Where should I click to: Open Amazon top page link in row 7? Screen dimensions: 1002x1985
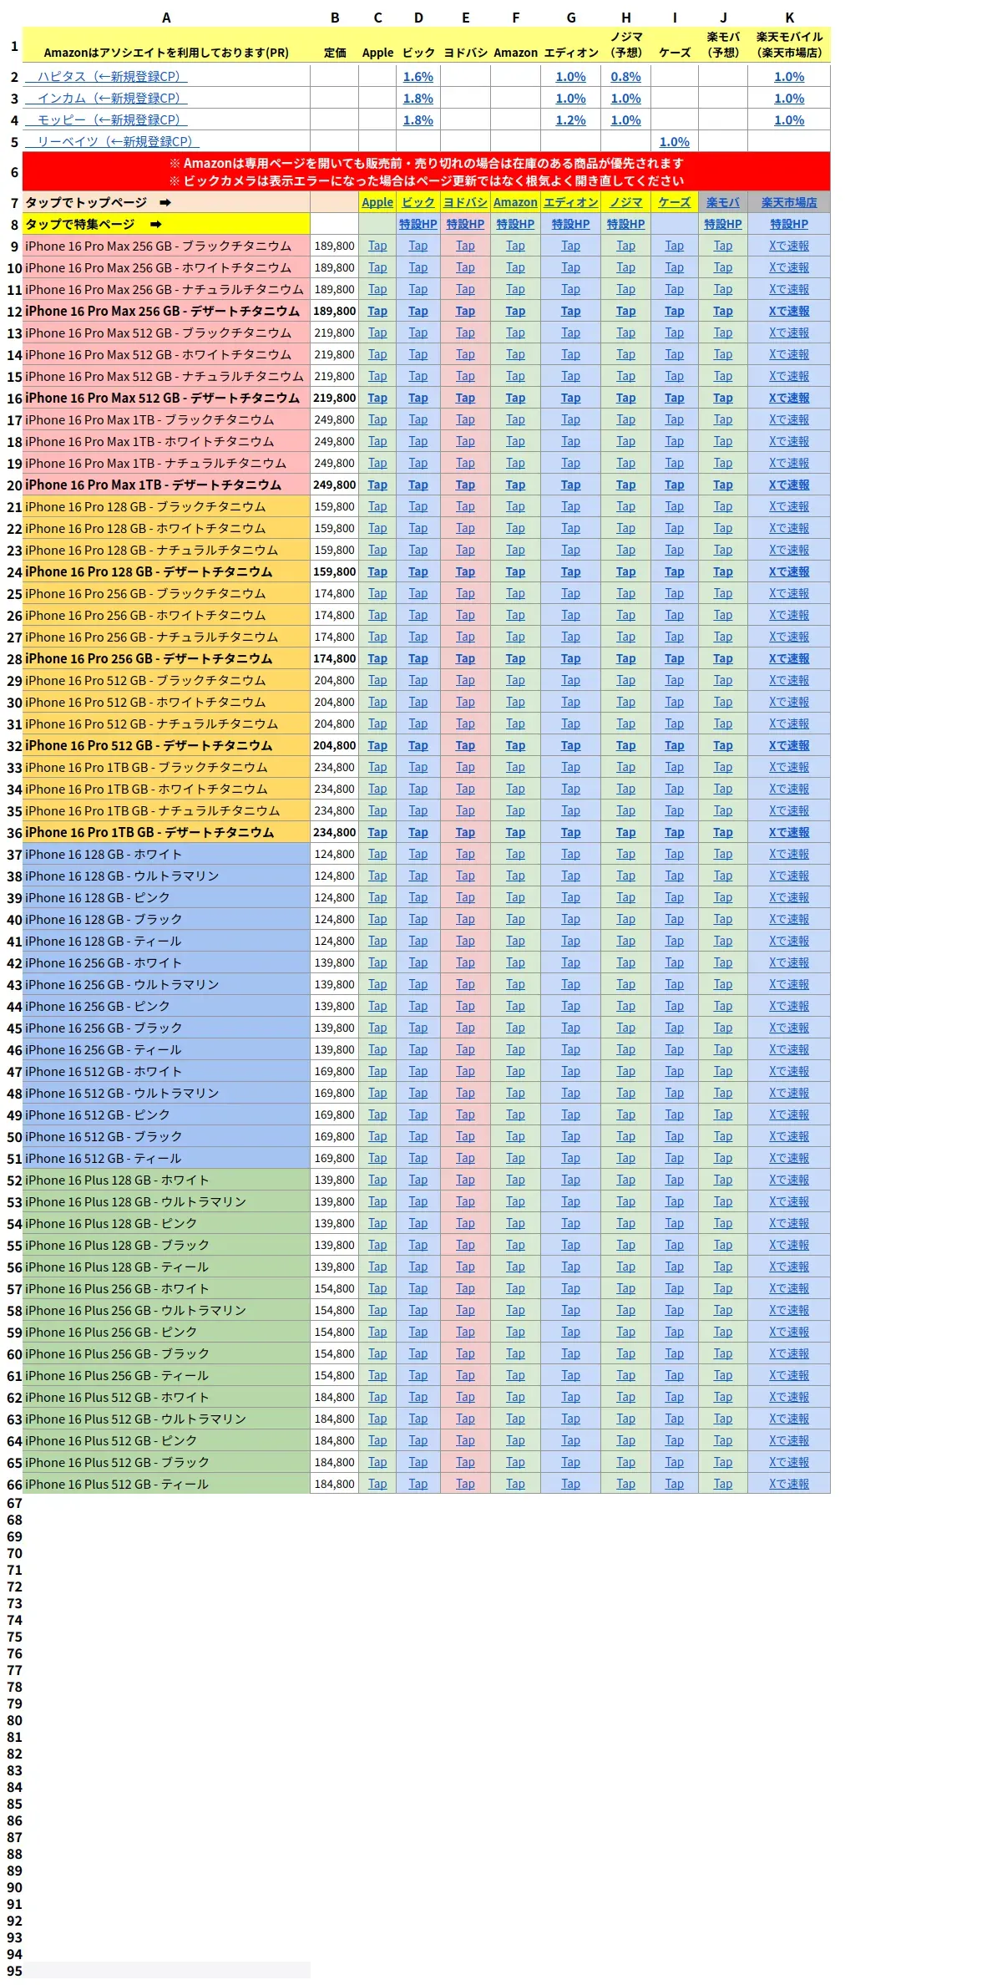(515, 202)
